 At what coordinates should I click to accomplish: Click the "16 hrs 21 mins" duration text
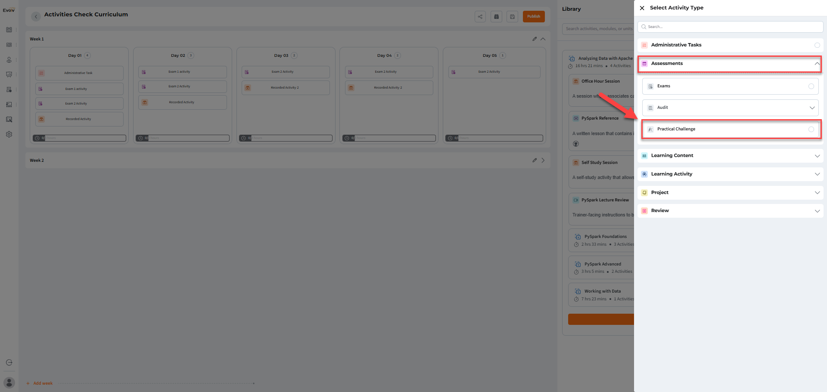point(589,66)
